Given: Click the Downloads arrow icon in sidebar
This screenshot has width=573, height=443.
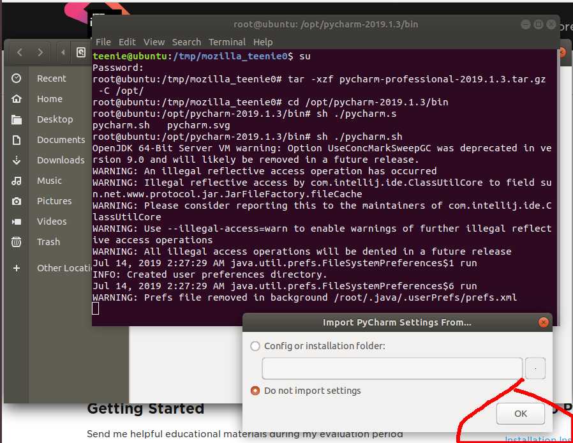Looking at the screenshot, I should point(17,160).
